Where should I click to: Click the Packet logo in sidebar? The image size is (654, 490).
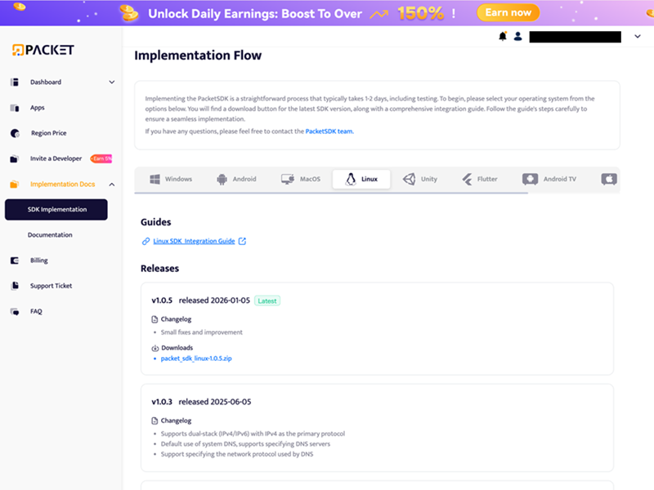[43, 50]
